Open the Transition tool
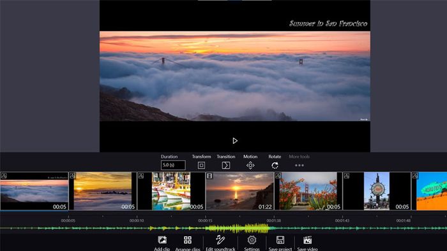447x251 pixels. tap(226, 166)
